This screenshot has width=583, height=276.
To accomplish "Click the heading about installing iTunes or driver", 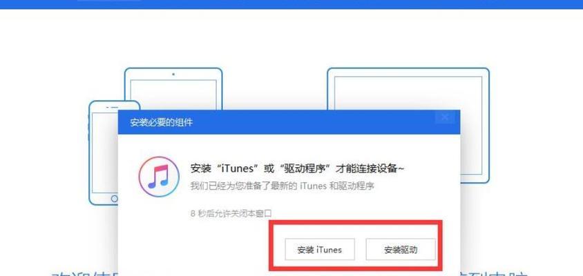I will (297, 168).
